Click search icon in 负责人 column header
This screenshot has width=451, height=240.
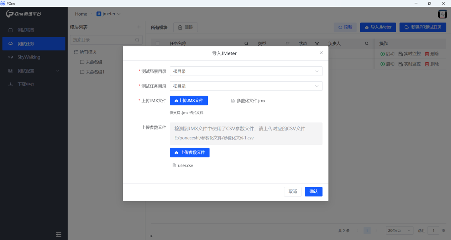[x=367, y=44]
